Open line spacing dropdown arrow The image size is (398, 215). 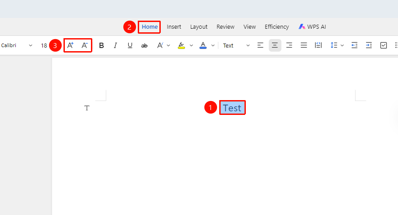click(x=342, y=45)
